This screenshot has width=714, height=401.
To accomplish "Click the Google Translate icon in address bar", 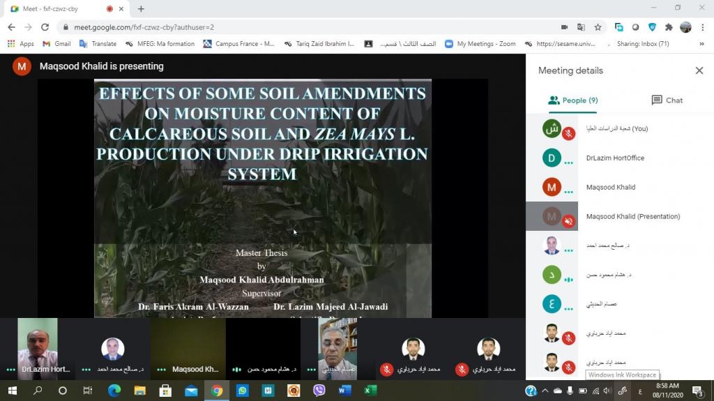I will [x=581, y=27].
